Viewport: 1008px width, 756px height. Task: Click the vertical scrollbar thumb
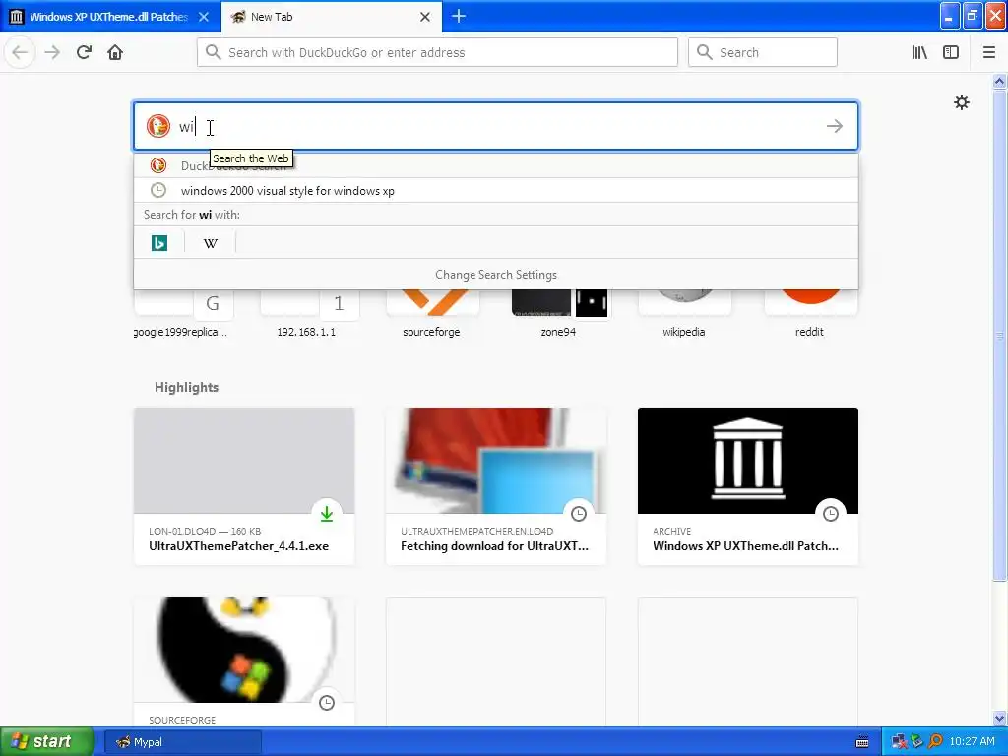(x=999, y=335)
